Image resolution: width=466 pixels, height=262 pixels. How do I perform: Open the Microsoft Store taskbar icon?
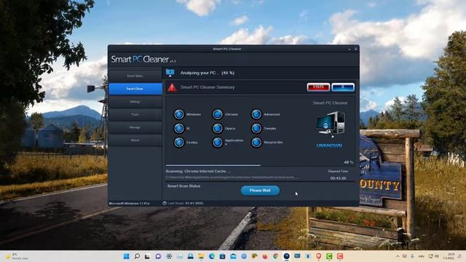[x=222, y=256]
